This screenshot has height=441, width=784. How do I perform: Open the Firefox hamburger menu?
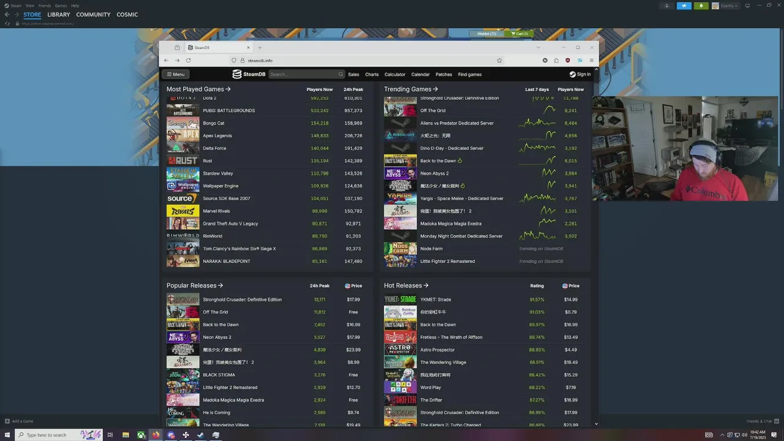coord(591,60)
